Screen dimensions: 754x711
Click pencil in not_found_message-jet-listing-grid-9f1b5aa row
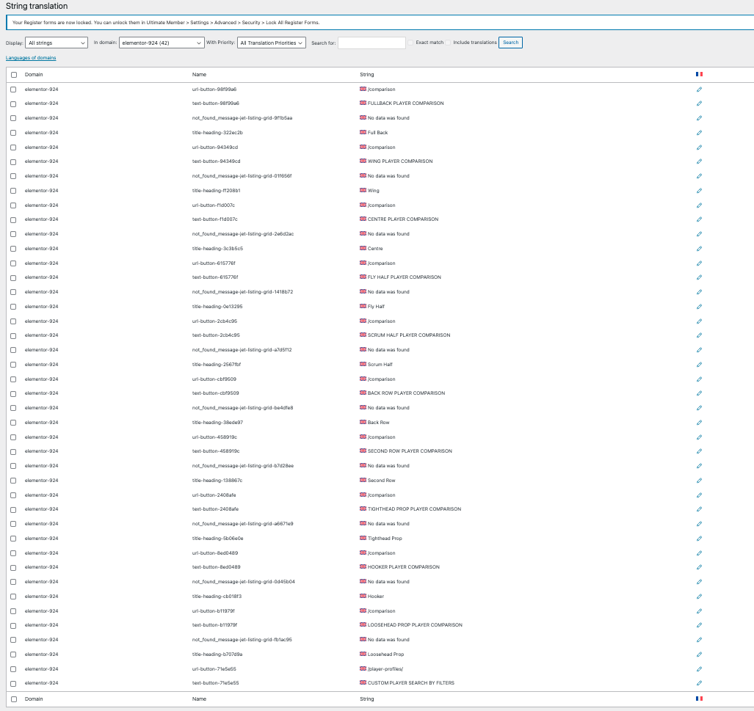point(699,118)
